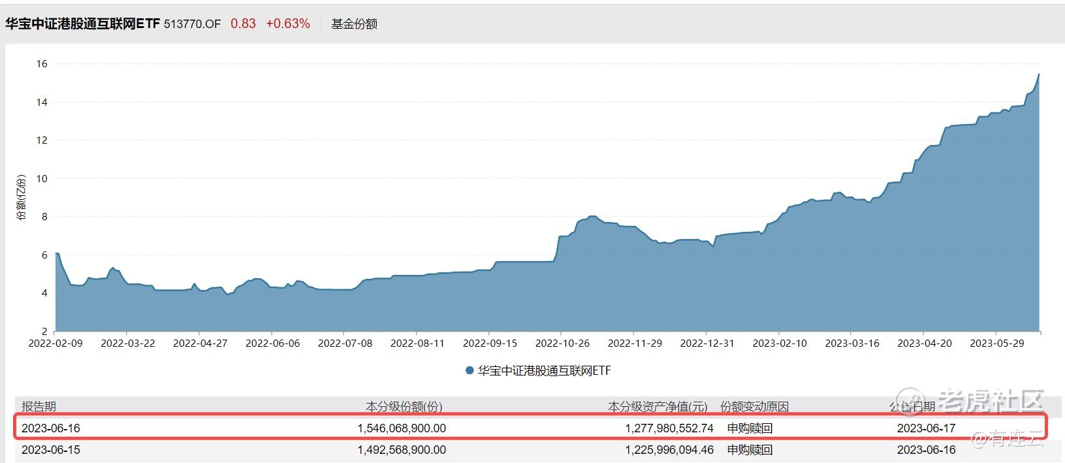1065x463 pixels.
Task: Select the net asset value 1,225,996,094.46
Action: (x=669, y=450)
